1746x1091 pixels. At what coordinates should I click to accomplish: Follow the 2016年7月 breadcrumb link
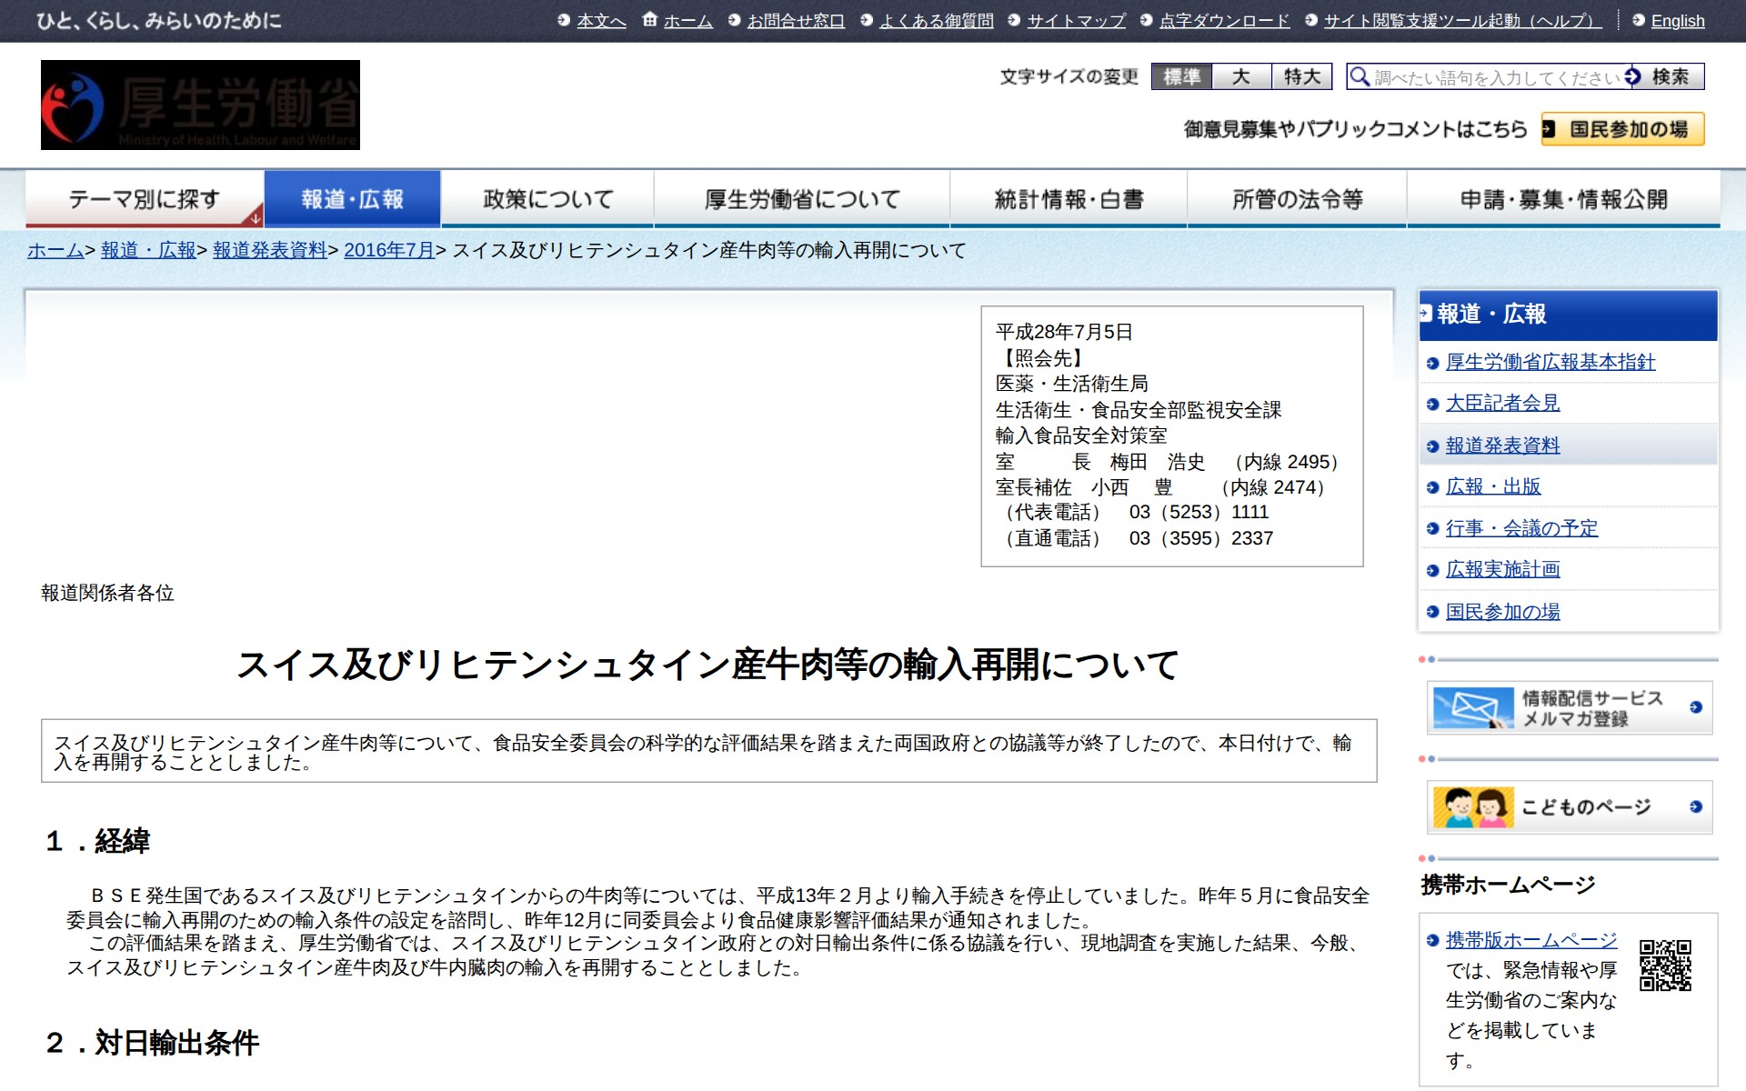(388, 250)
